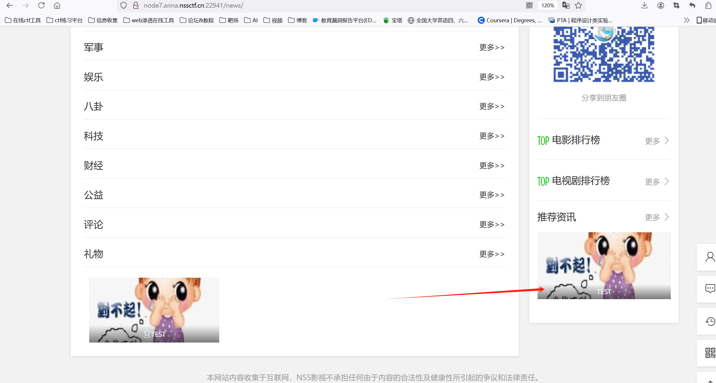Open the 靶场 bookmark folder

click(x=229, y=20)
